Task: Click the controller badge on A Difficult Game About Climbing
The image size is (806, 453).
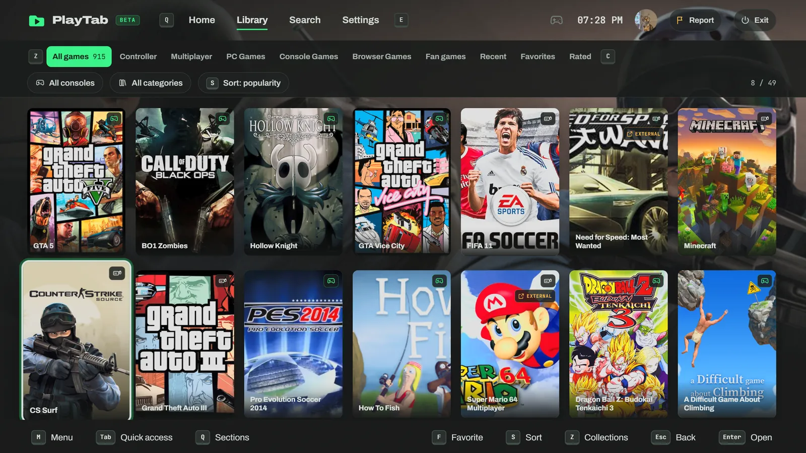Action: tap(765, 281)
